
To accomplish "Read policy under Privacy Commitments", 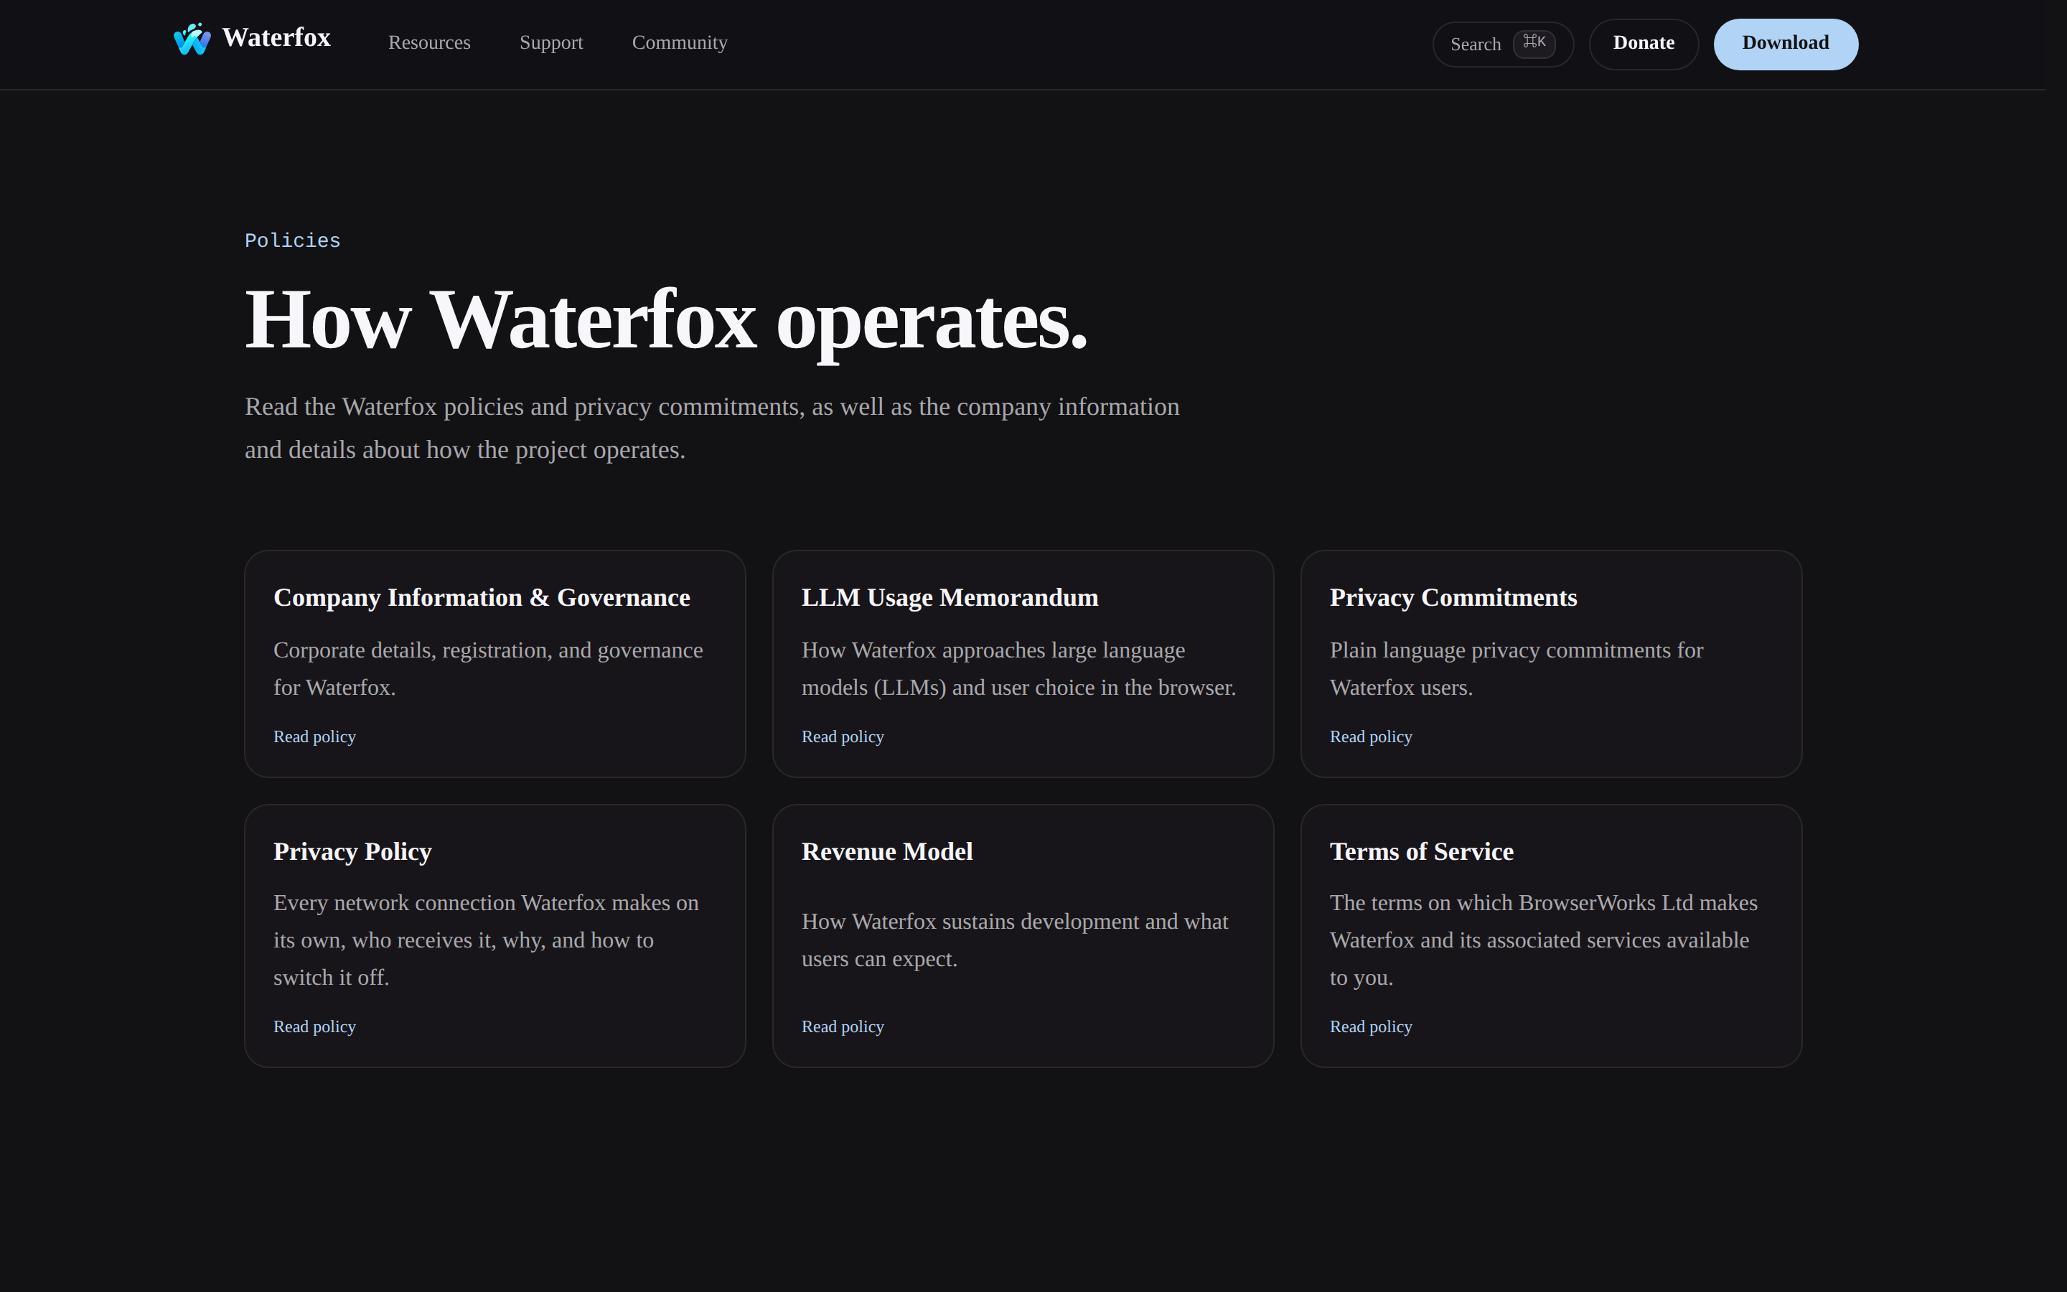I will pos(1370,736).
